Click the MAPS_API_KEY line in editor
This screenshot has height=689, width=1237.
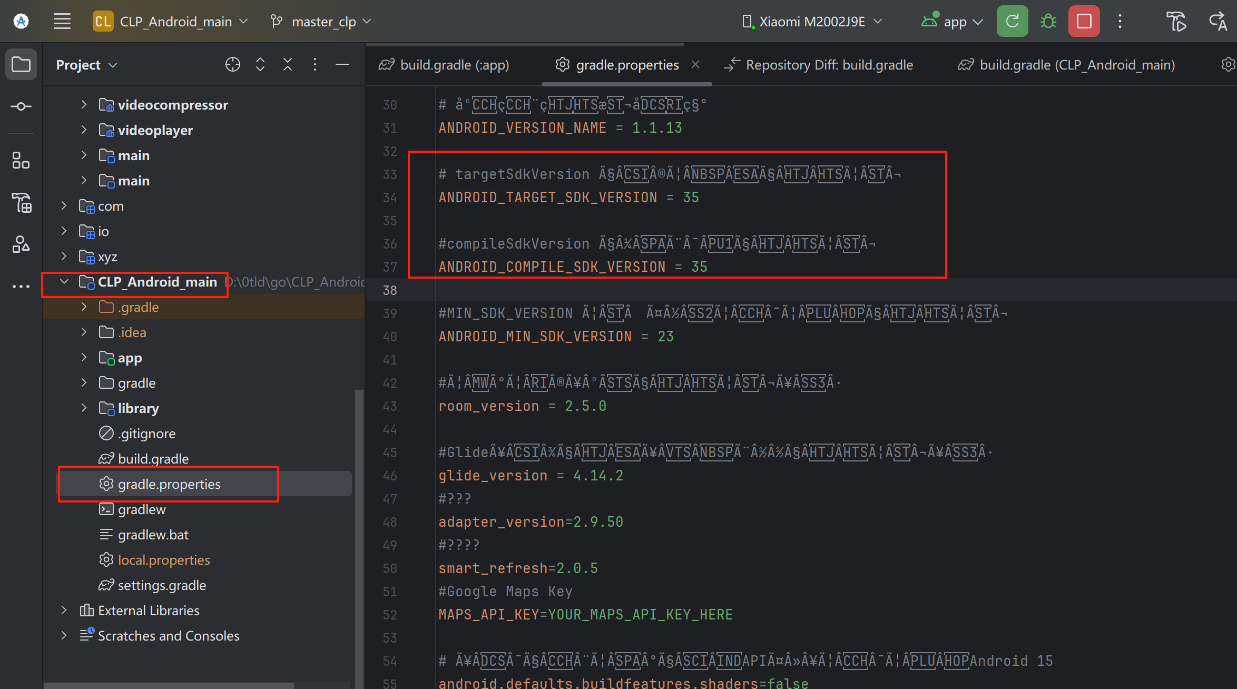(x=585, y=615)
